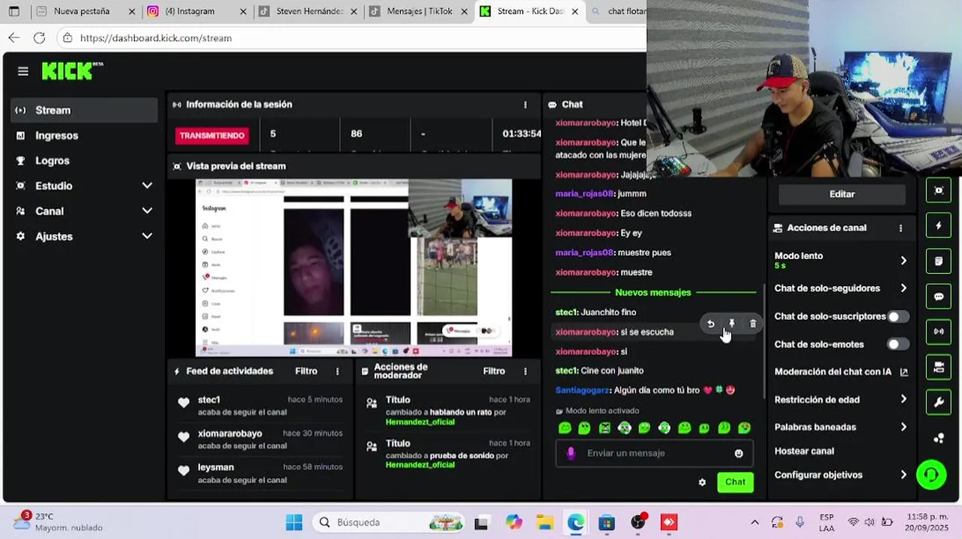Open the emoji picker in message box
This screenshot has width=962, height=539.
click(x=739, y=453)
